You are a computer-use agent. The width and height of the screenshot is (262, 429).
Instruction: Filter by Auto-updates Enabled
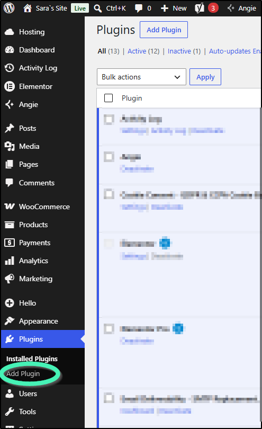click(235, 51)
